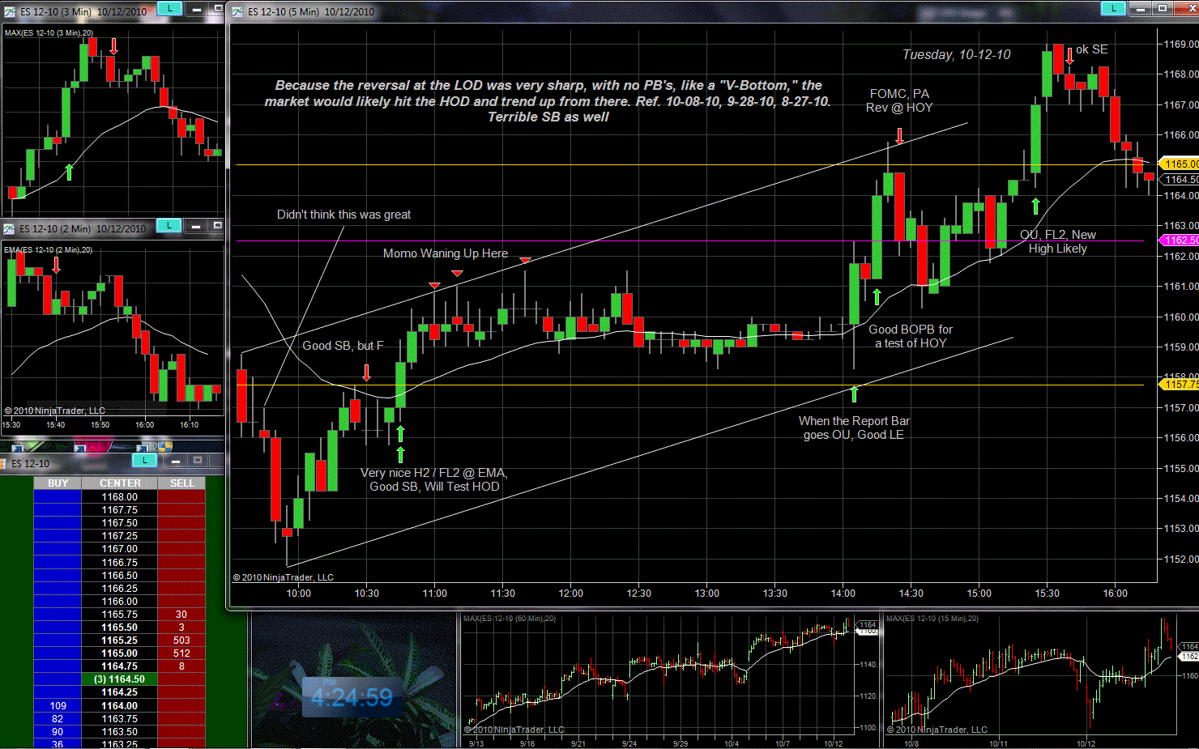Click the SELL column header

[x=181, y=483]
